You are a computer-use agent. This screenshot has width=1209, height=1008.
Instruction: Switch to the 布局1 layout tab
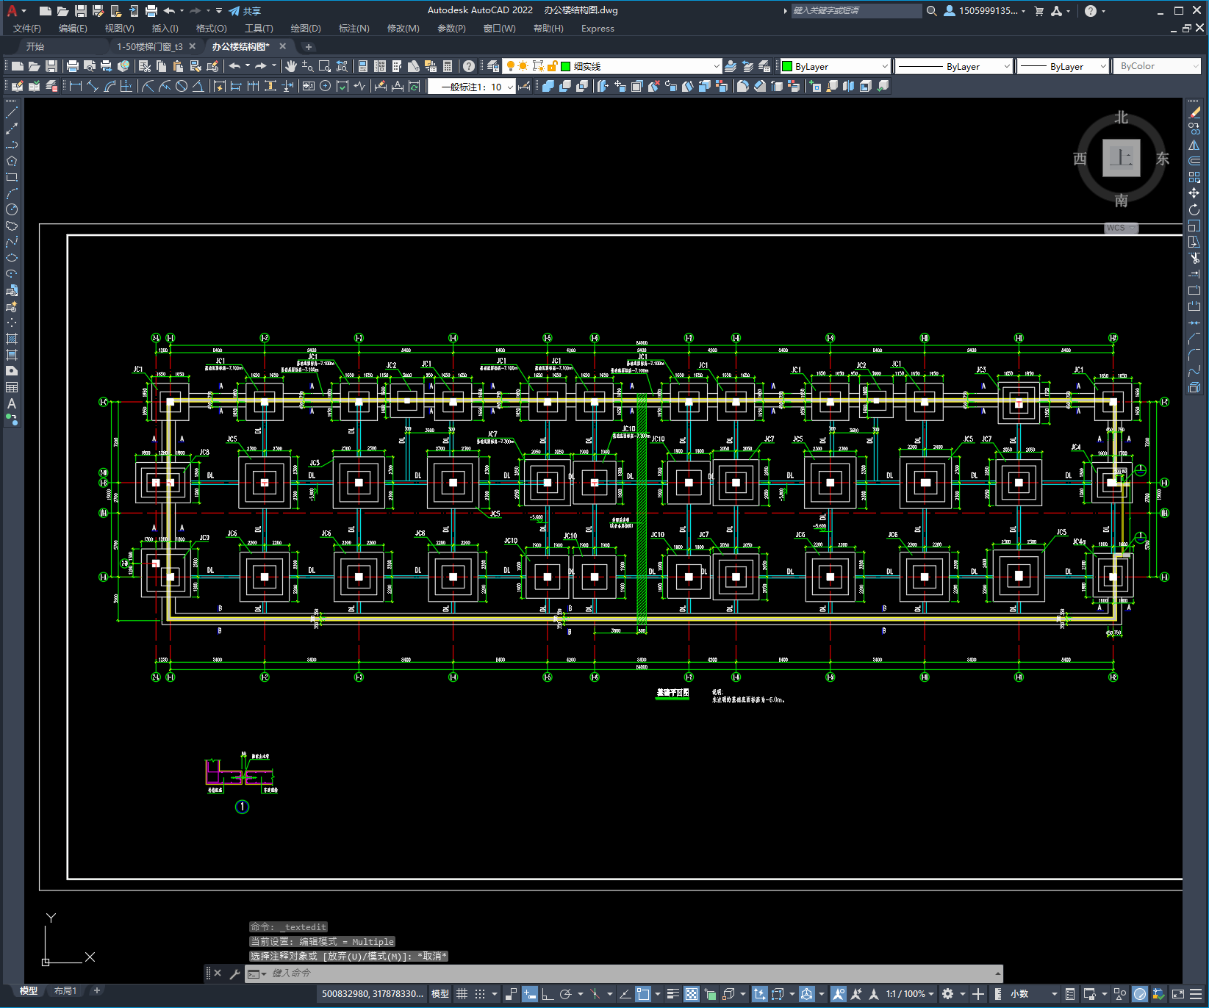coord(65,991)
